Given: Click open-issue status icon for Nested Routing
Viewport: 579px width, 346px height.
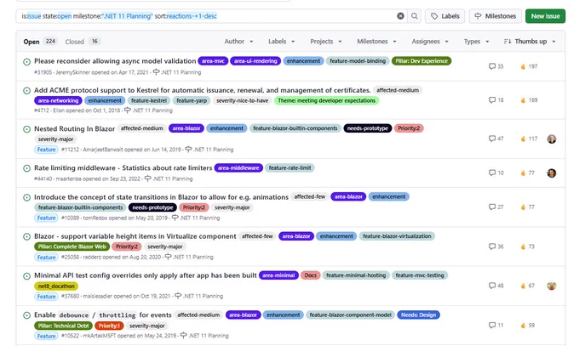Looking at the screenshot, I should 26,129.
